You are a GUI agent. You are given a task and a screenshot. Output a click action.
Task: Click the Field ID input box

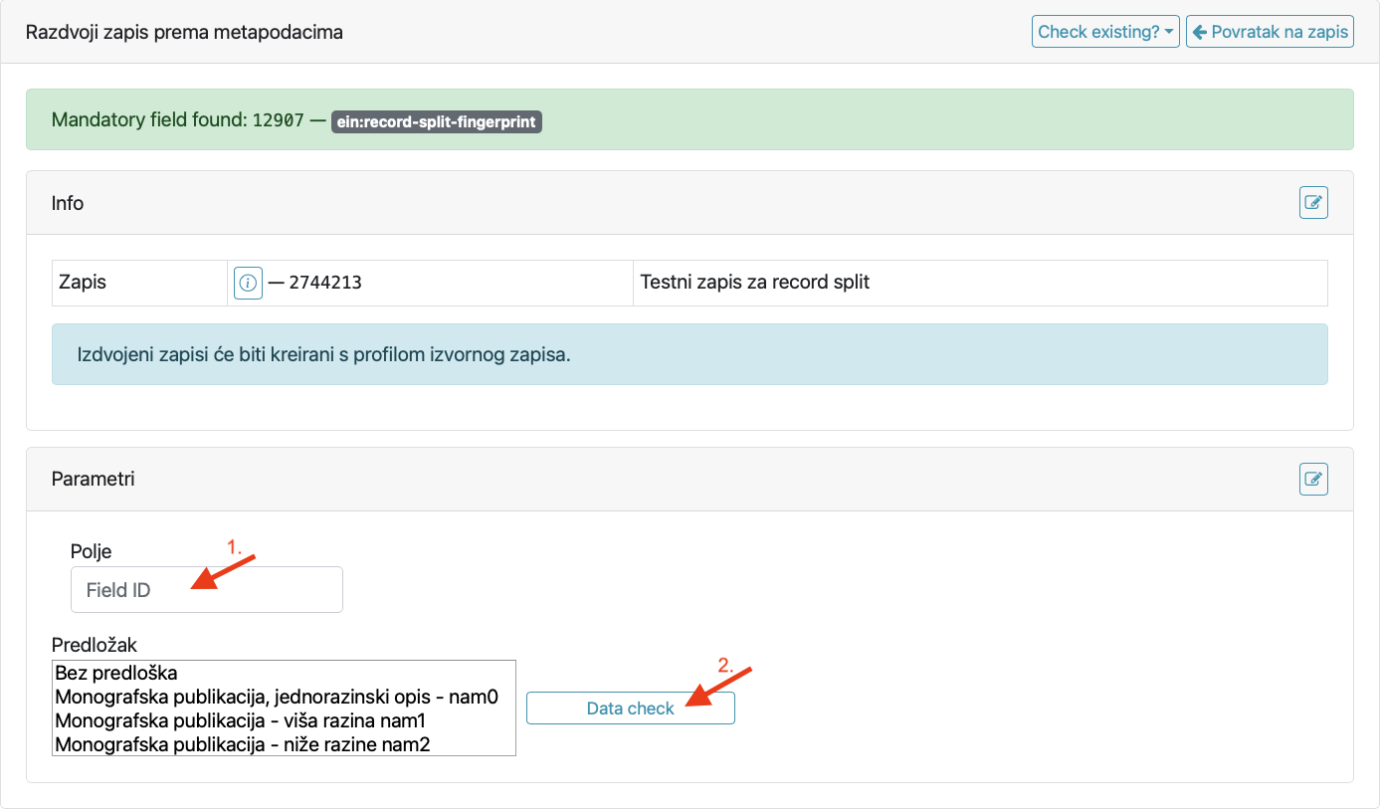(206, 589)
